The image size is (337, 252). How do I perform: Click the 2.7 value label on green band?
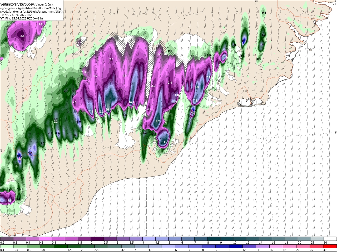pos(66,91)
